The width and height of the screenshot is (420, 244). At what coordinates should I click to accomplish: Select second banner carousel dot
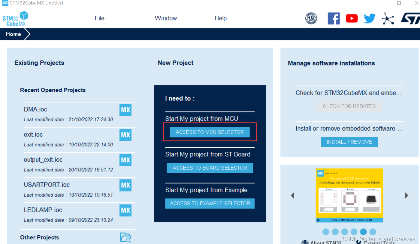click(x=335, y=232)
